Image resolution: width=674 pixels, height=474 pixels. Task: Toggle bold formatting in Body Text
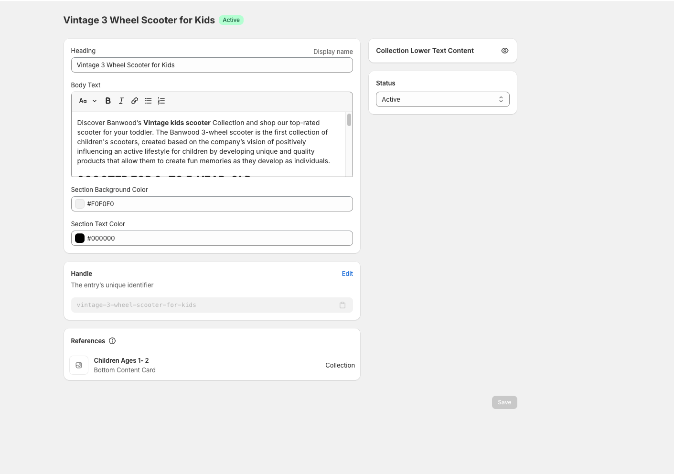pyautogui.click(x=108, y=101)
